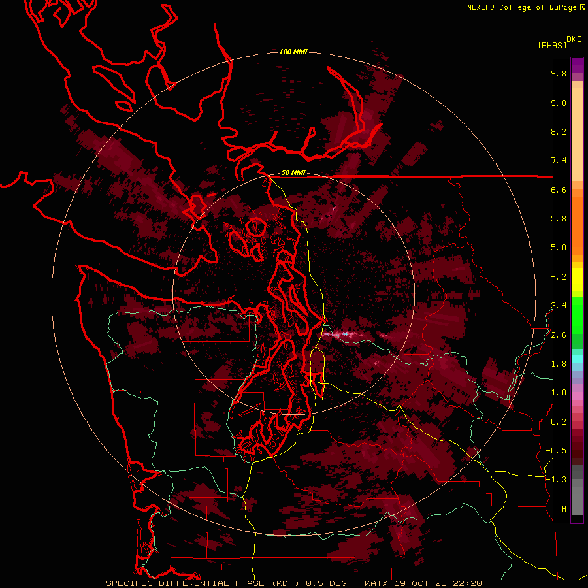Screen dimensions: 588x588
Task: Click the 1.0 value on the color scale
Action: pyautogui.click(x=559, y=393)
